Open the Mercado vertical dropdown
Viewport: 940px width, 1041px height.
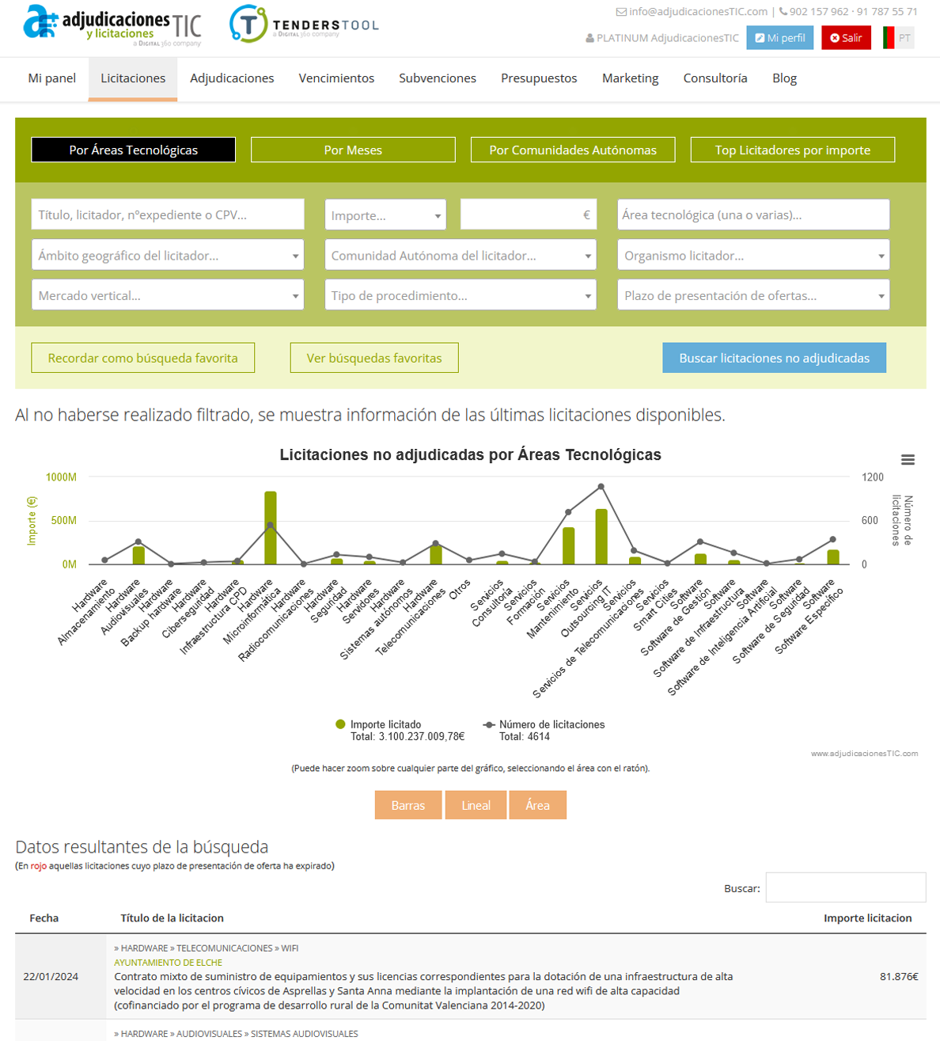coord(168,295)
